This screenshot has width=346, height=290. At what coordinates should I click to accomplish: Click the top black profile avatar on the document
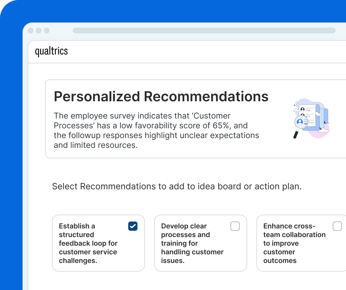point(302,109)
